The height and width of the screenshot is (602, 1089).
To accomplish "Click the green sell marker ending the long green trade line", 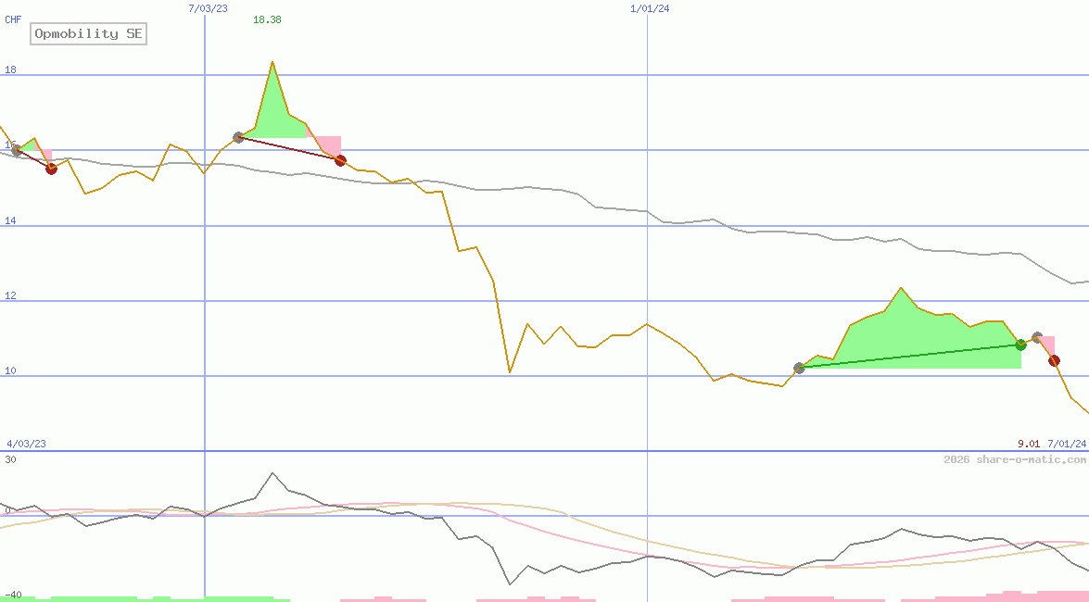I will 1020,345.
